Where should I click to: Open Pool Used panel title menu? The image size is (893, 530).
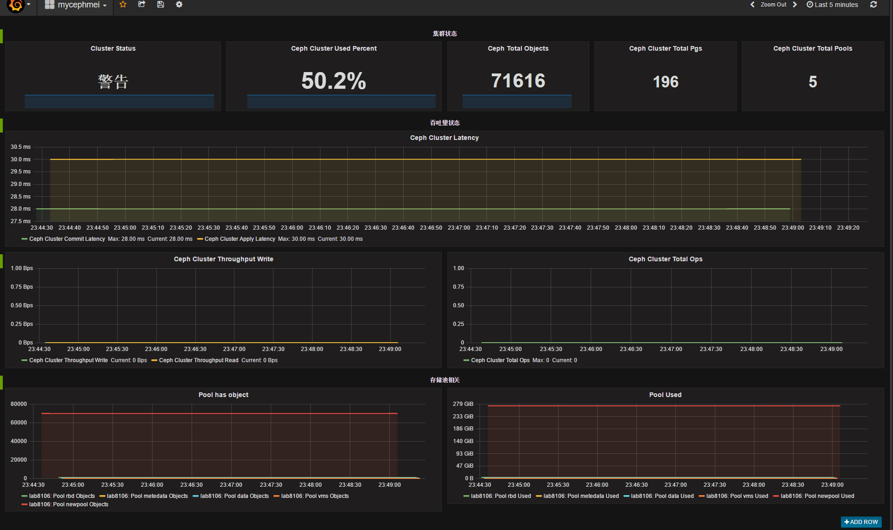(x=665, y=395)
